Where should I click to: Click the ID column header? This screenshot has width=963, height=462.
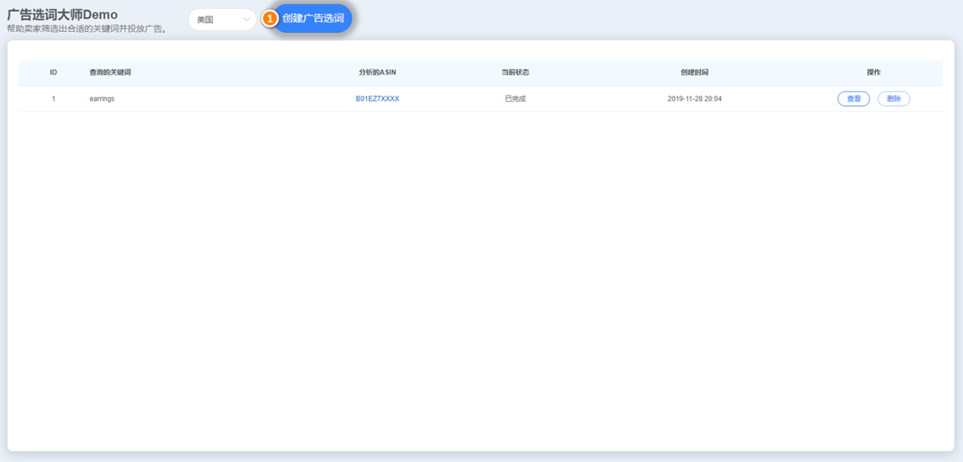[53, 72]
